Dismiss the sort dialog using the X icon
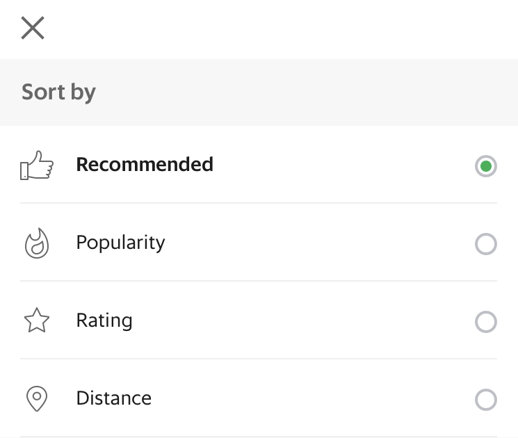The height and width of the screenshot is (438, 518). coord(33,28)
